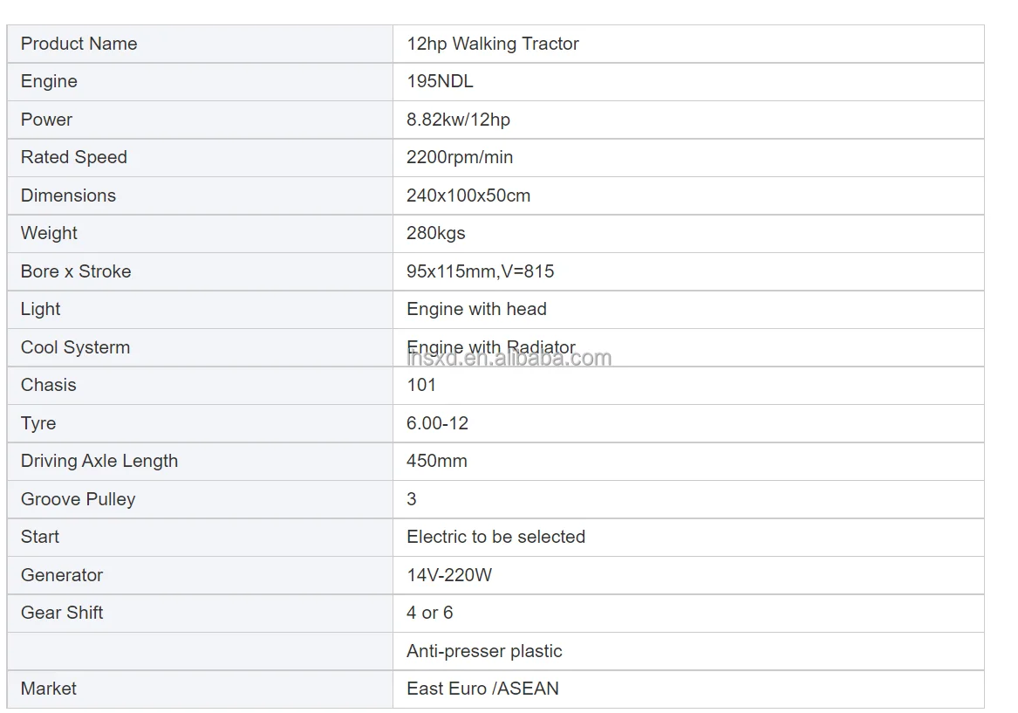Select the 2200rpm/min value cell
The width and height of the screenshot is (1018, 713).
click(x=460, y=157)
